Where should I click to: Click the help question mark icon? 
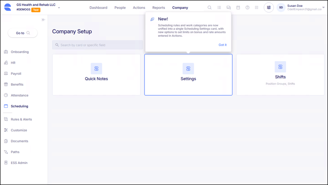[247, 7]
